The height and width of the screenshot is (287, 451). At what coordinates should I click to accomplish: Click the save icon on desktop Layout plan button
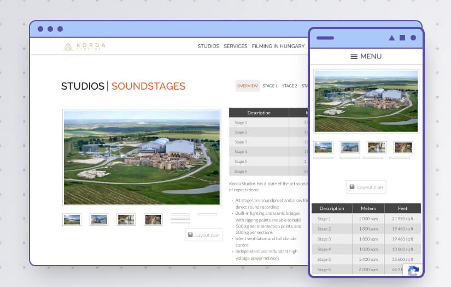(x=190, y=235)
